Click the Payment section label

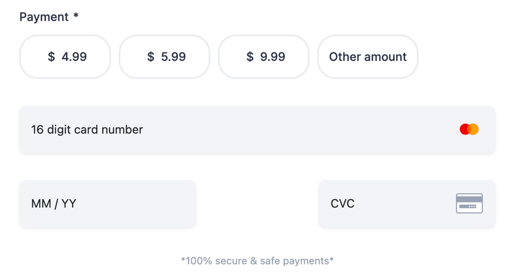click(44, 17)
